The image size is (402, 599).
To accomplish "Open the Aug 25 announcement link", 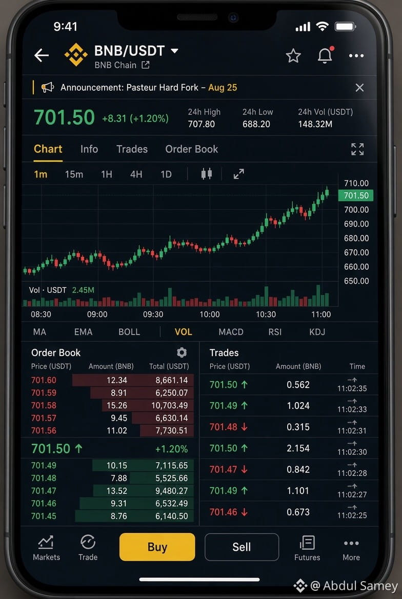I will (223, 88).
